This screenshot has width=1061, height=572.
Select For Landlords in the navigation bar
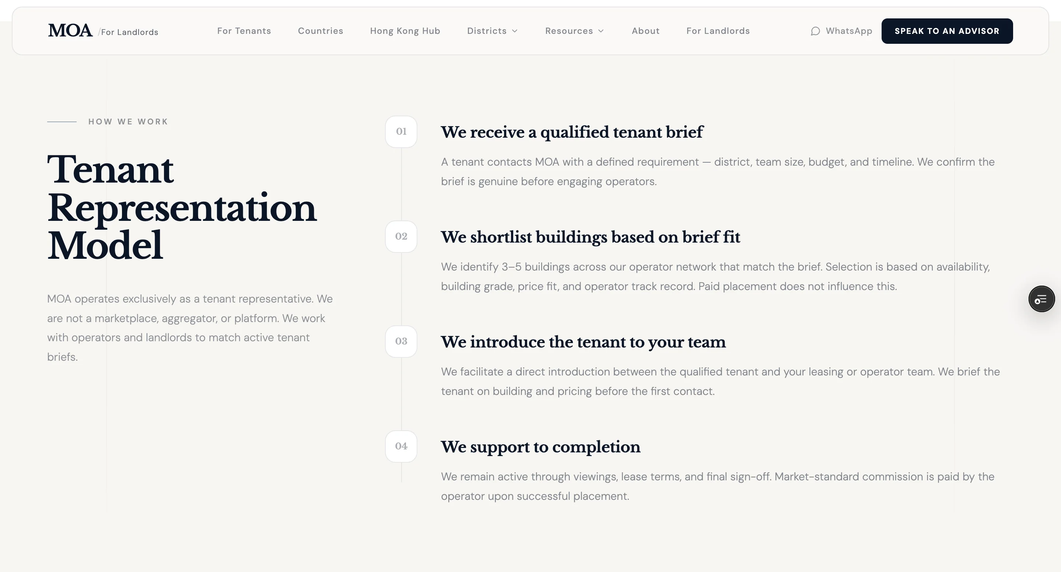pyautogui.click(x=718, y=31)
